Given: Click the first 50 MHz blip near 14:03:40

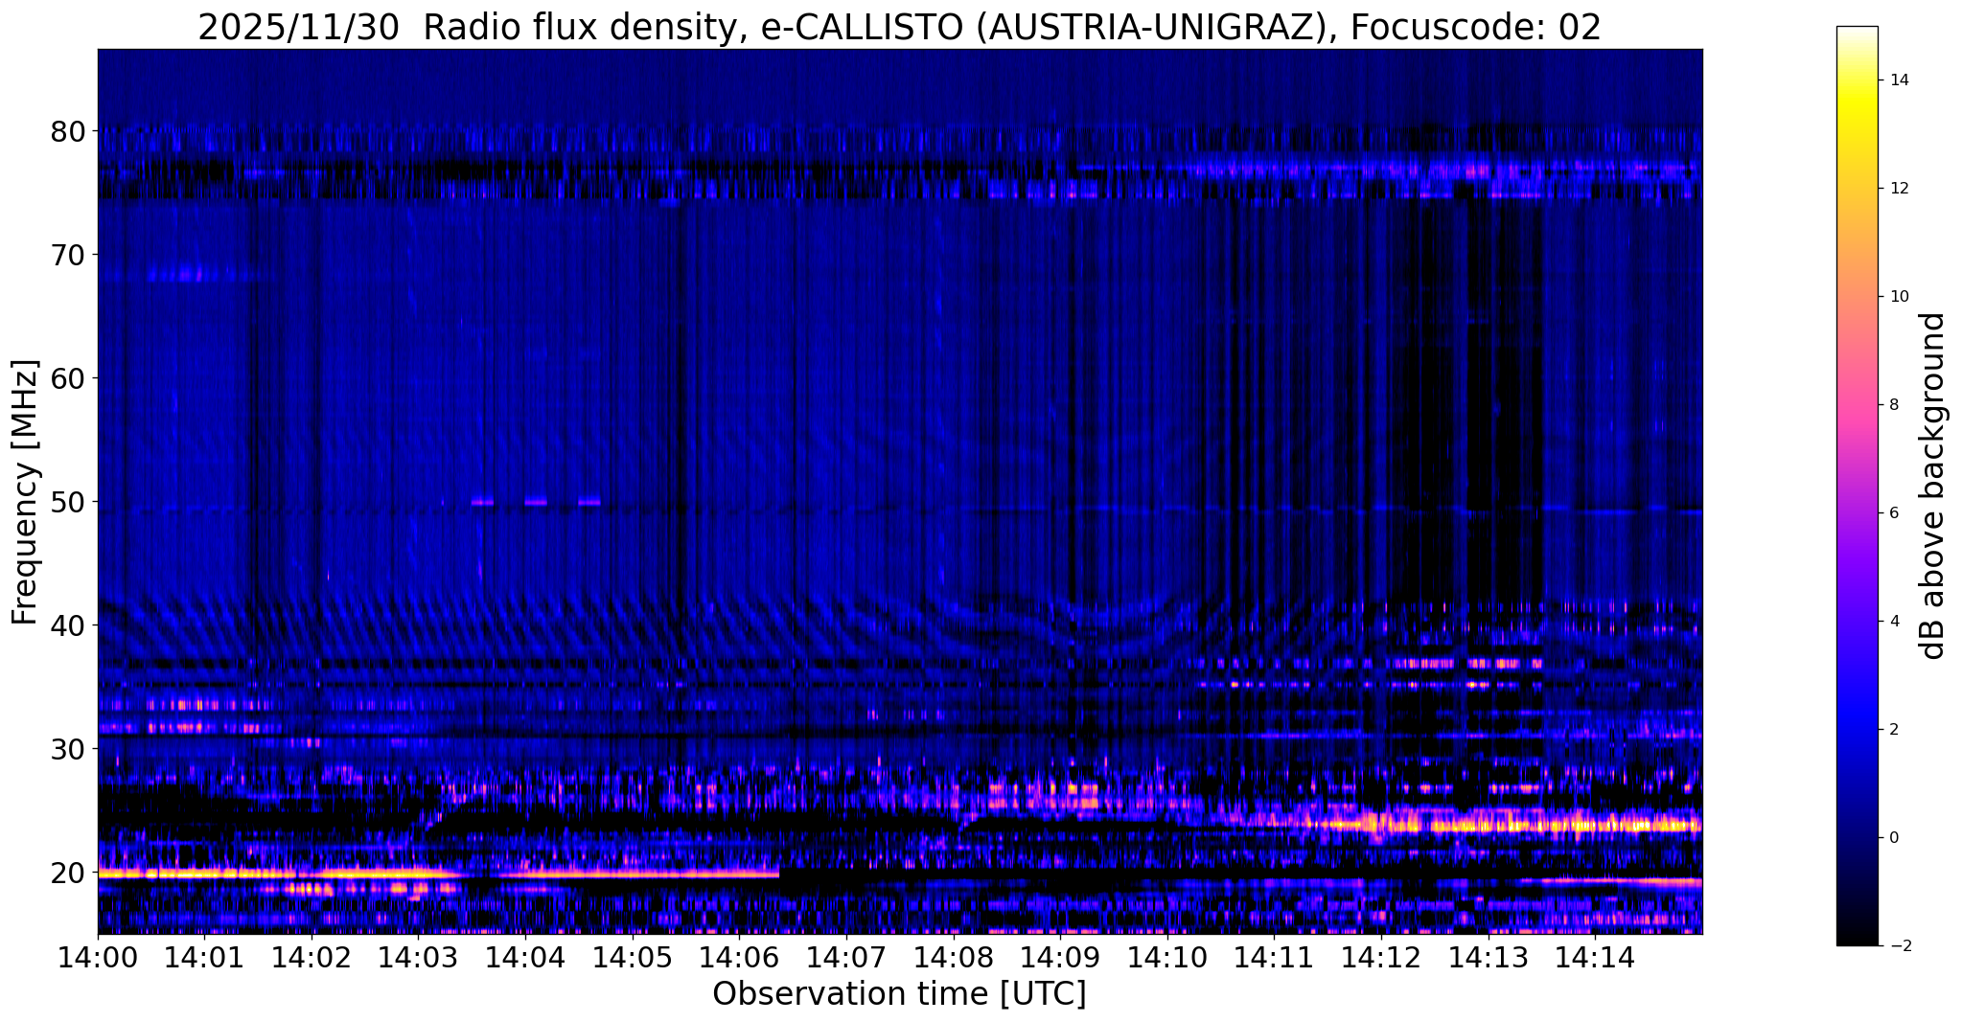Looking at the screenshot, I should pos(482,502).
